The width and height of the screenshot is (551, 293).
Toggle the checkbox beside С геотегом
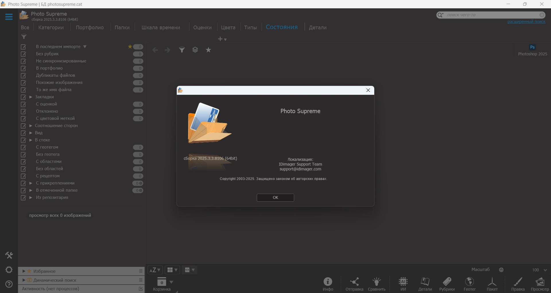24,147
